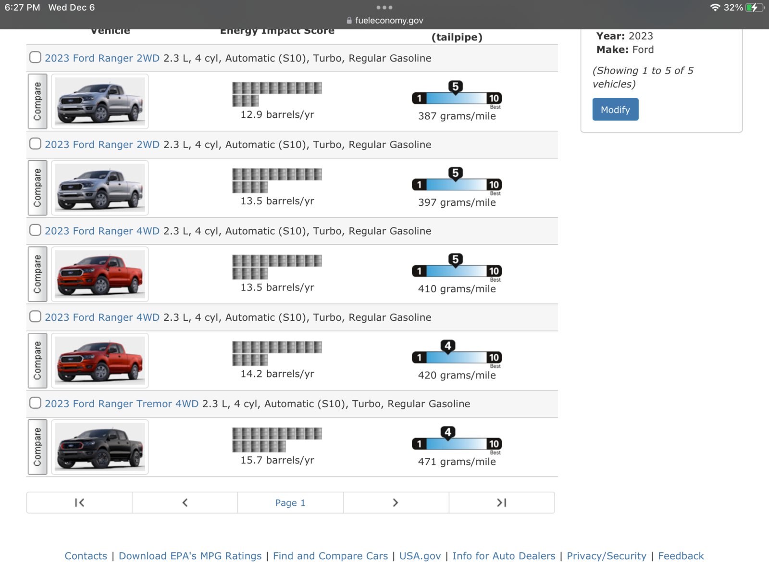Screen dimensions: 769x577
Task: Open the Ranger 2WD link with 397 grams/mile
Action: coord(102,145)
